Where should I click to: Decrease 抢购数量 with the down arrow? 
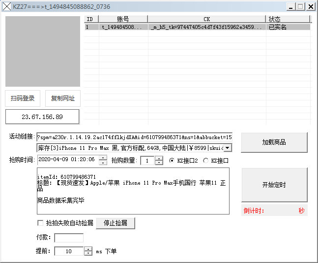159,163
